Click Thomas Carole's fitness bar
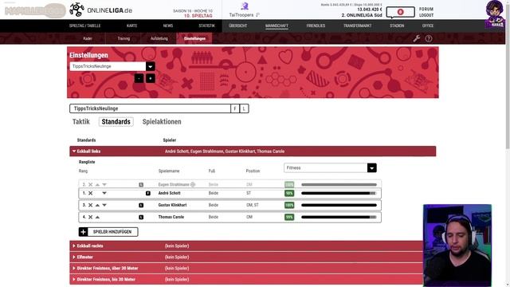The height and width of the screenshot is (287, 510). point(339,217)
